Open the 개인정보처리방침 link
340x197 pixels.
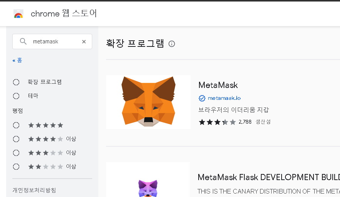click(x=34, y=190)
